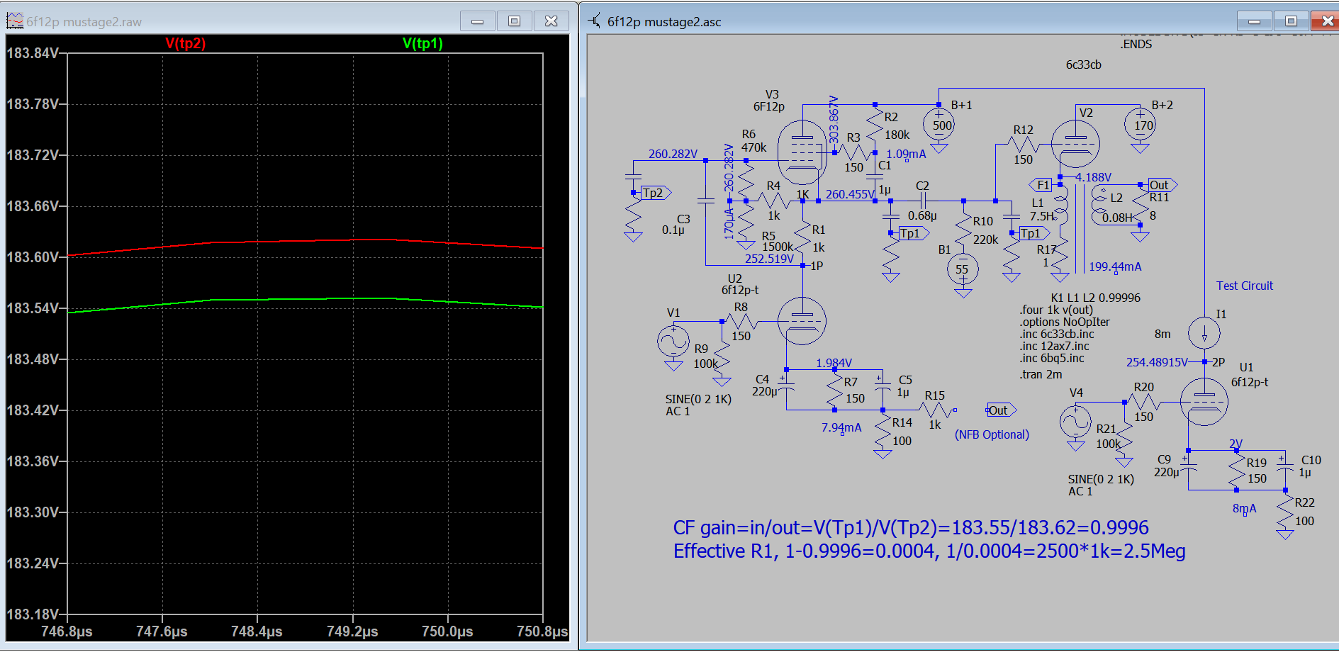
Task: Click the 'K1 L1 L2 0.99996' coupling directive
Action: pos(1095,298)
